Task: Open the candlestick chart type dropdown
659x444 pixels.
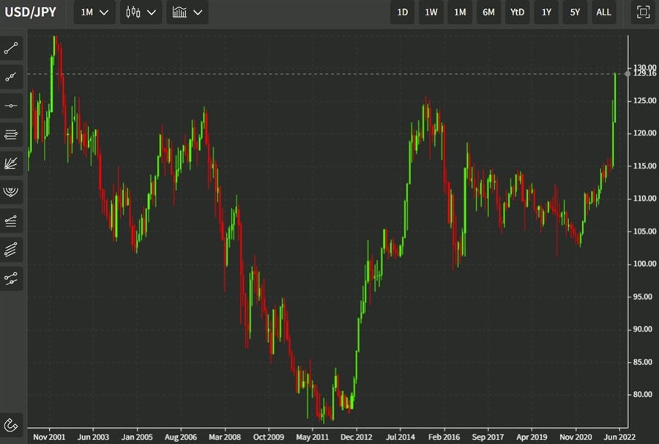Action: click(141, 12)
